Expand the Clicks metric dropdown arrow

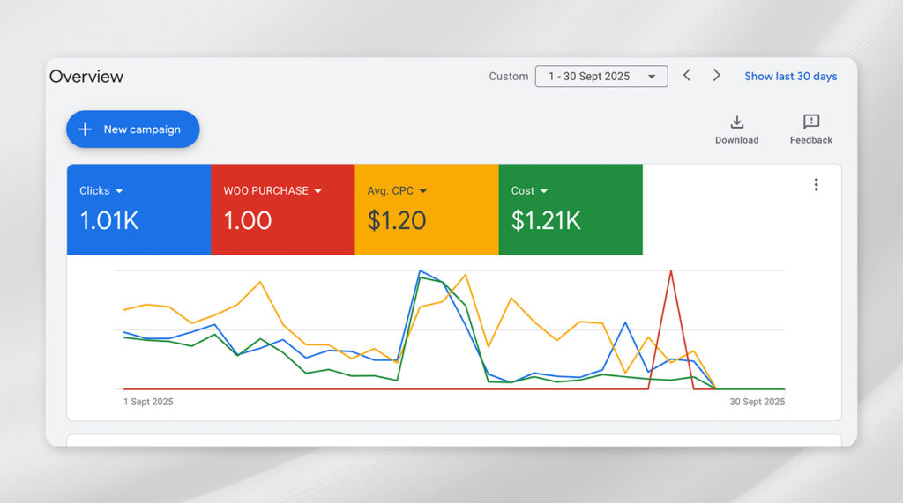pyautogui.click(x=119, y=191)
